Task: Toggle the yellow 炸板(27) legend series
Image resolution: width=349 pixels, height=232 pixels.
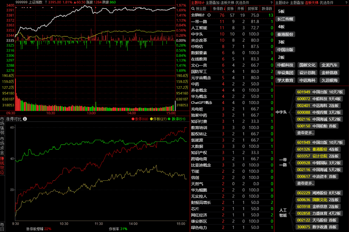Action: 158,119
